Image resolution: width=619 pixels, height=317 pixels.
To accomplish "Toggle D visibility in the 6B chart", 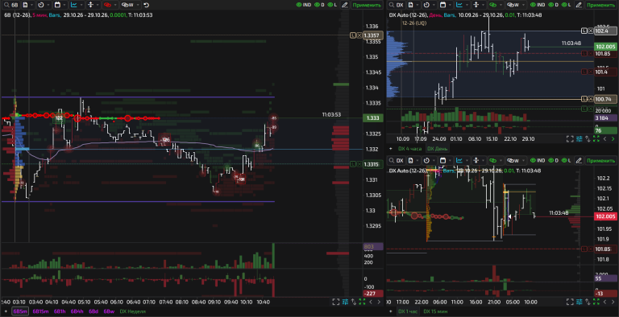I will (320, 5).
